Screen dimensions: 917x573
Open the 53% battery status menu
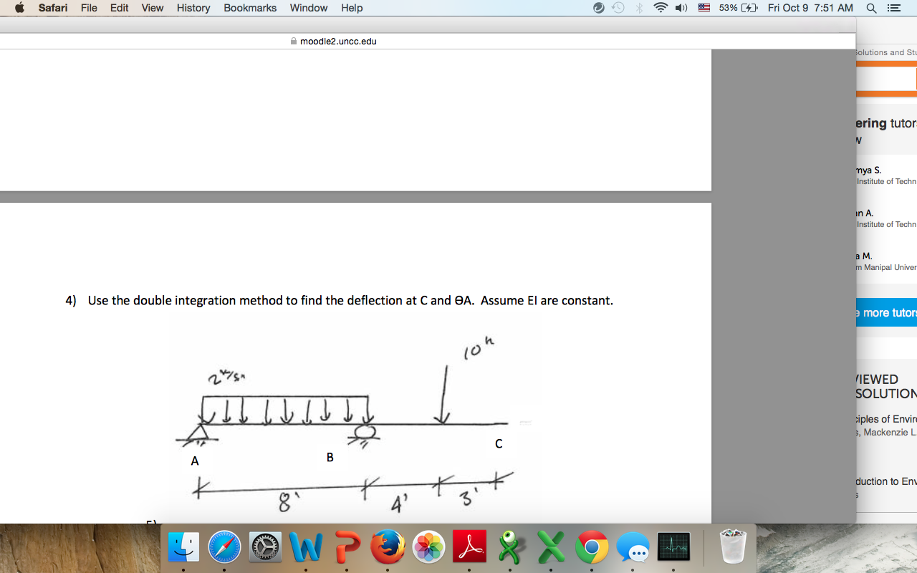(728, 8)
